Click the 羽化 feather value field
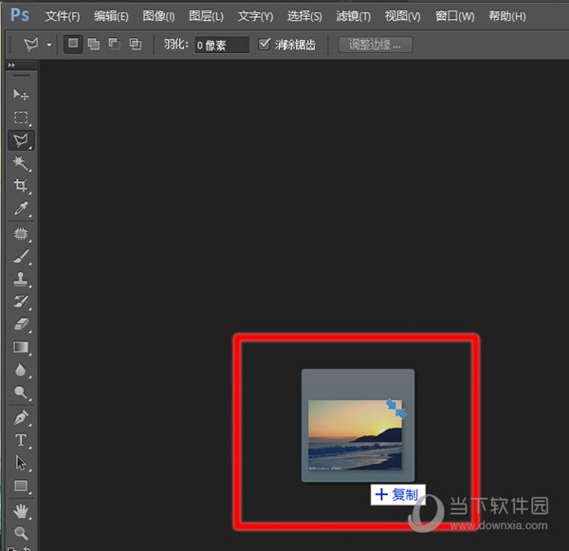The height and width of the screenshot is (551, 569). coord(222,45)
